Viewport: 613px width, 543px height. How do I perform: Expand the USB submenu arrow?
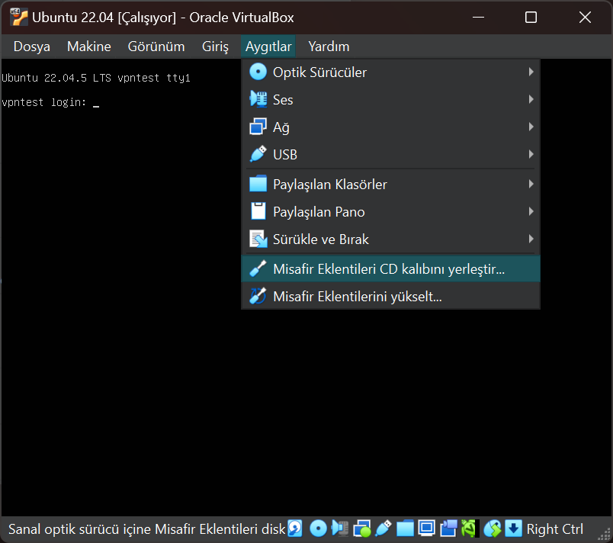point(531,154)
